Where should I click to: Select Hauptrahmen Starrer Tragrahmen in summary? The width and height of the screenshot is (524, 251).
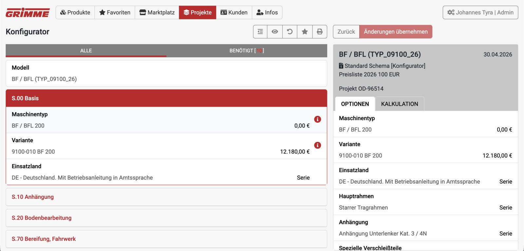tap(425, 202)
